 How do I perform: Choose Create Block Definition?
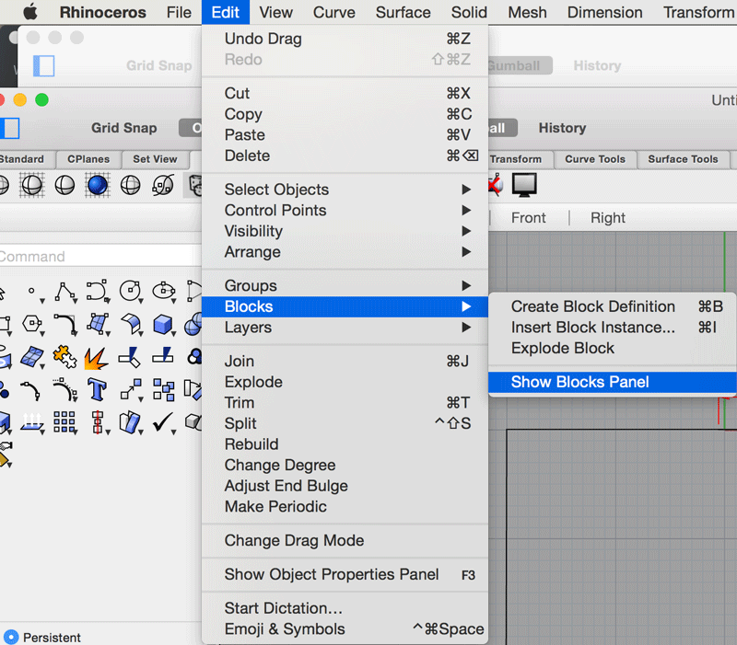click(613, 306)
